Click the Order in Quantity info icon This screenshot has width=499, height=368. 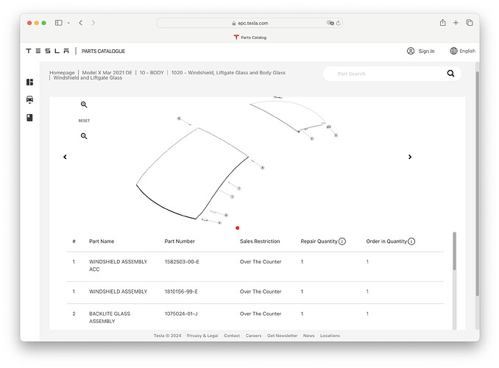click(x=411, y=241)
